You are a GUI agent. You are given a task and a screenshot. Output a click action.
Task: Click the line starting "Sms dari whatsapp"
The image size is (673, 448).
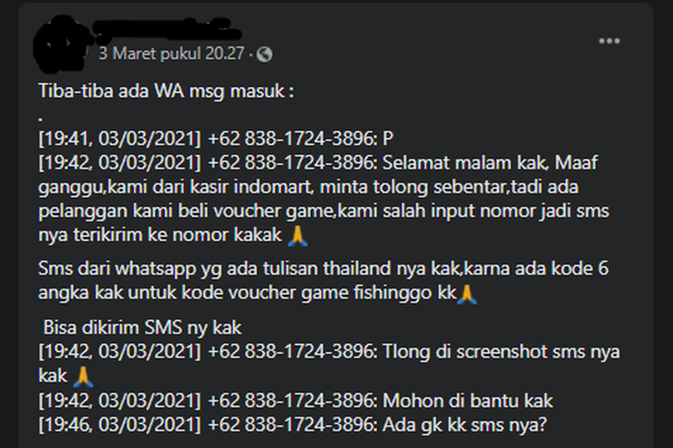pyautogui.click(x=323, y=269)
